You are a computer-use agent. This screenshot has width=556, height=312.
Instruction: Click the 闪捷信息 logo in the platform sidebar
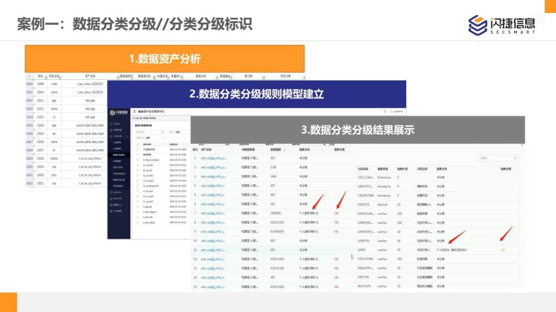119,113
